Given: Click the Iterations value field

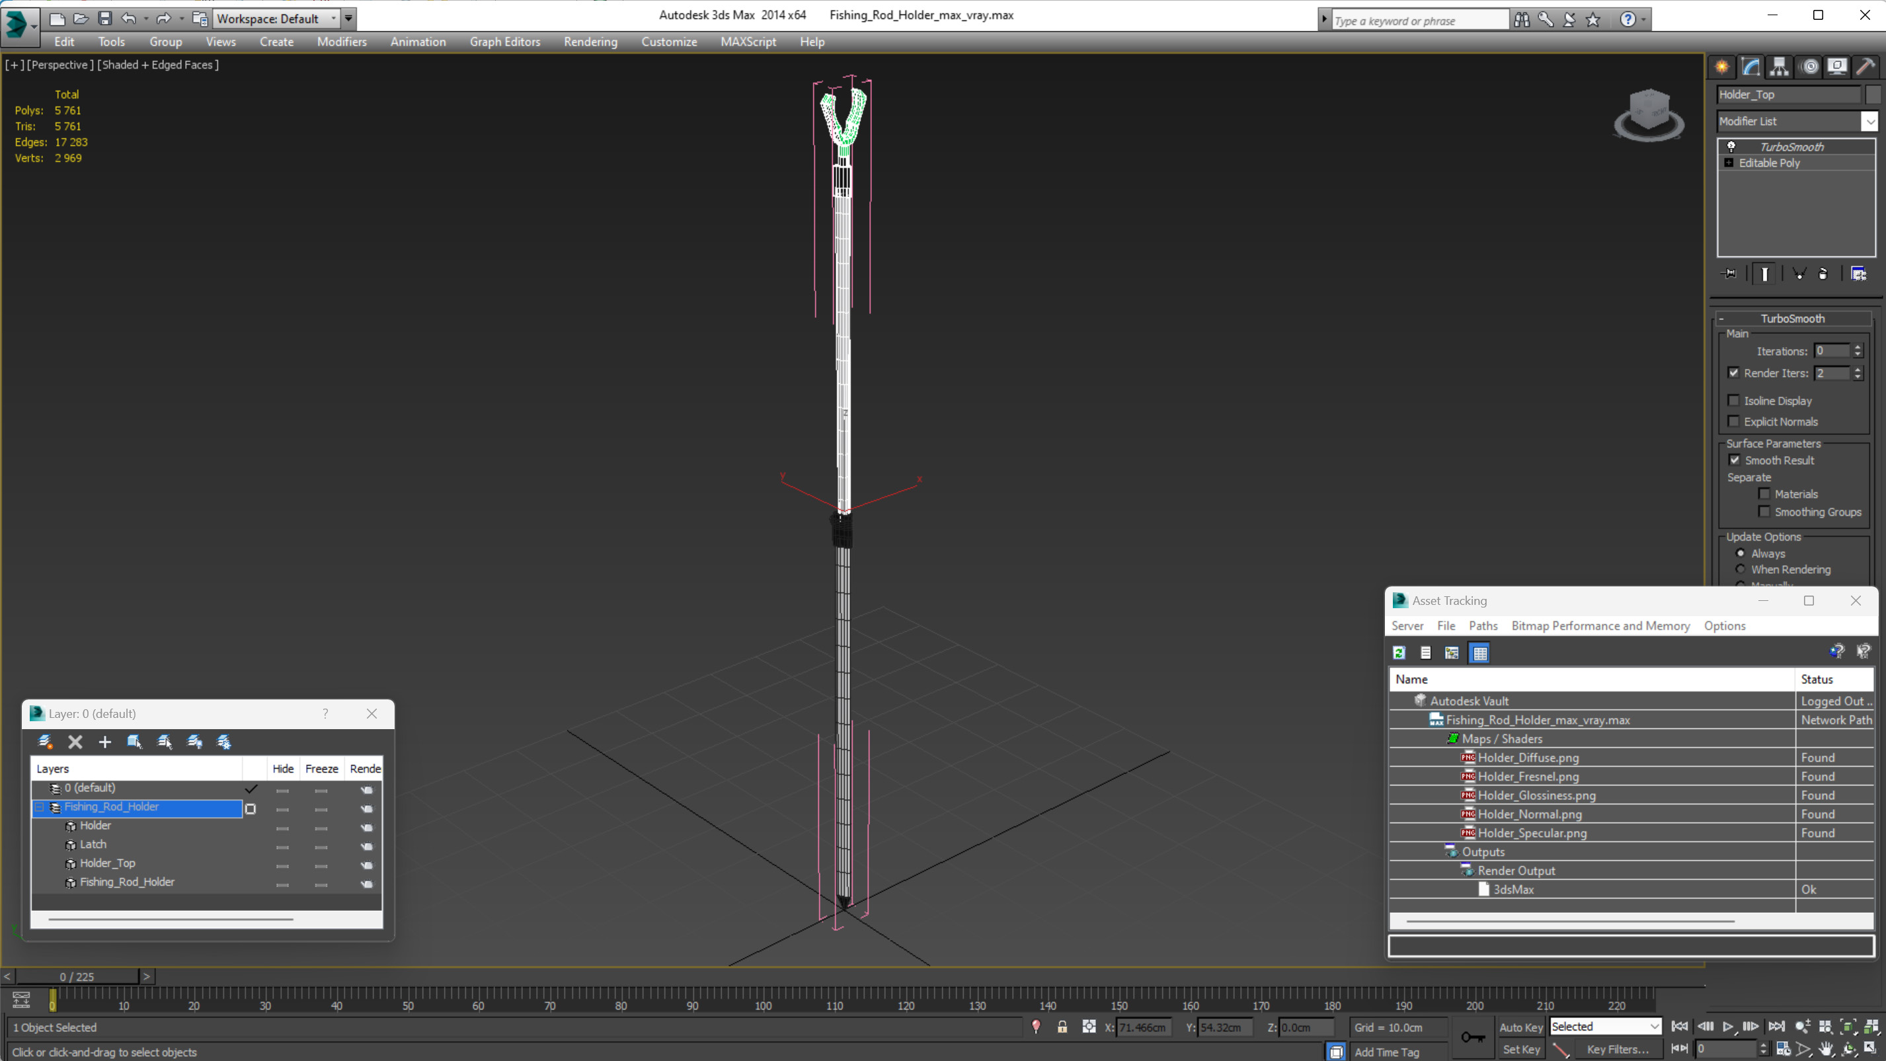Looking at the screenshot, I should 1832,351.
